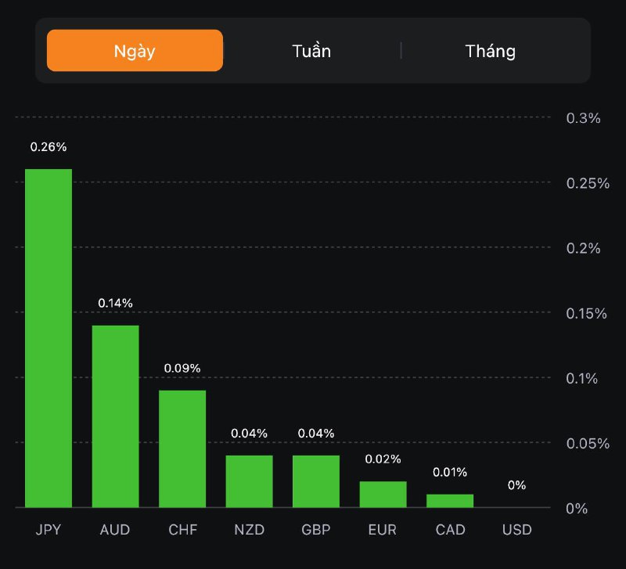626x569 pixels.
Task: Click the 0.14% value above AUD
Action: (x=116, y=303)
